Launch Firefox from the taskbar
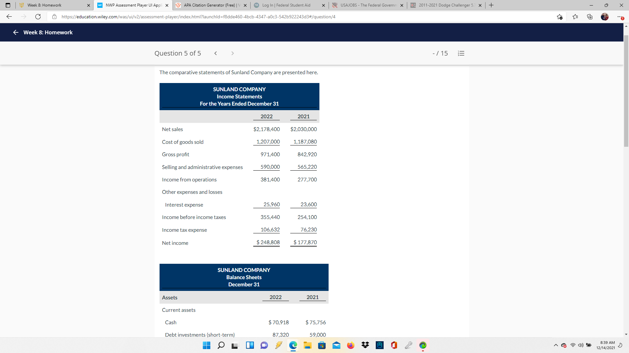Screen dimensions: 629x353 coord(351,345)
